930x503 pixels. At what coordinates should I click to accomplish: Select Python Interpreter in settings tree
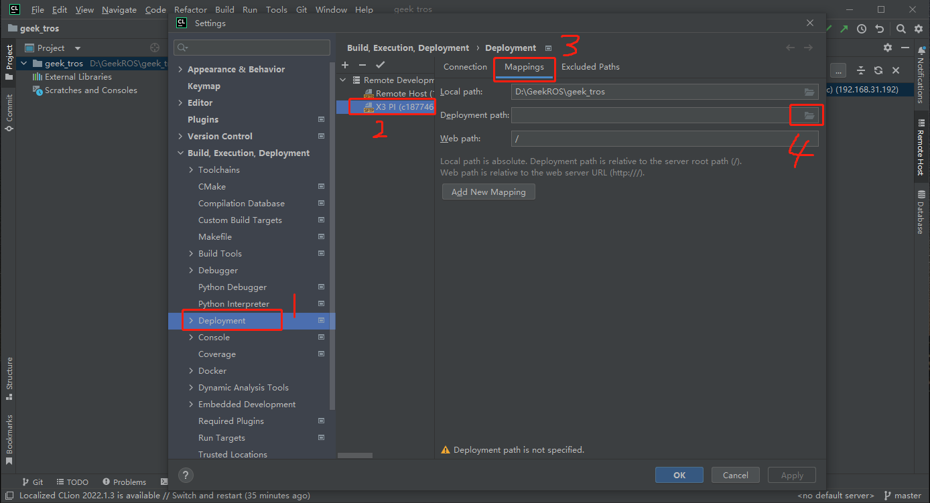coord(234,303)
